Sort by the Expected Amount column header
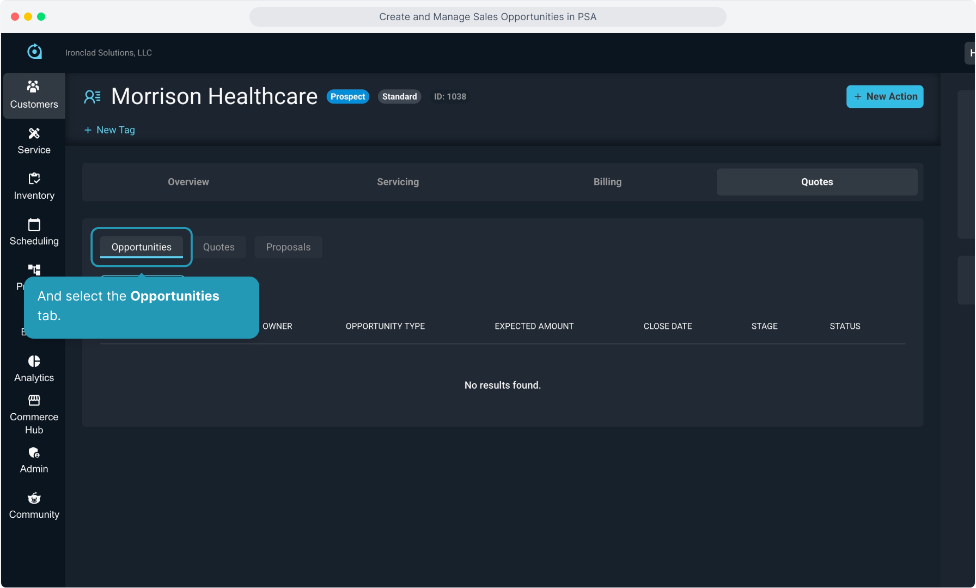This screenshot has height=588, width=976. pos(534,326)
